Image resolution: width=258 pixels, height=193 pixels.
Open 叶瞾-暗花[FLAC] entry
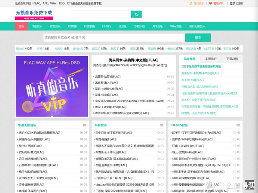click(106, 139)
